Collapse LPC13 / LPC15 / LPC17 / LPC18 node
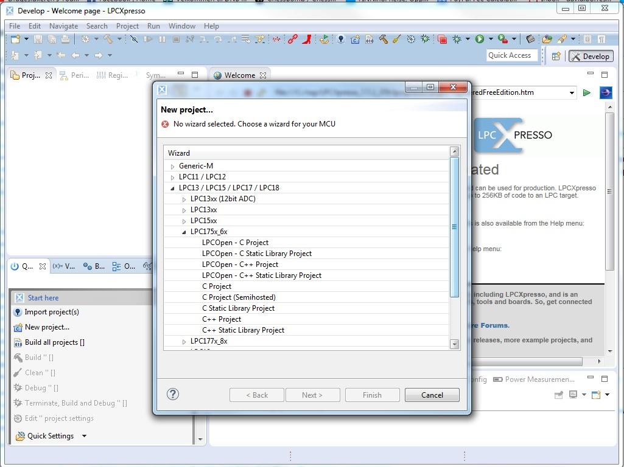The height and width of the screenshot is (467, 624). click(x=172, y=189)
